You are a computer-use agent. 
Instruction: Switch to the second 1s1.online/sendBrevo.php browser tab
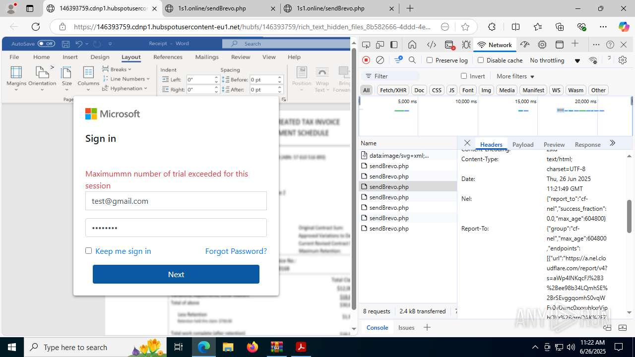pyautogui.click(x=339, y=8)
